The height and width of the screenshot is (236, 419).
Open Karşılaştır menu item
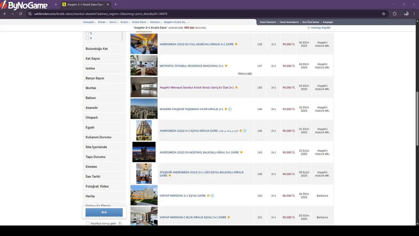click(328, 22)
